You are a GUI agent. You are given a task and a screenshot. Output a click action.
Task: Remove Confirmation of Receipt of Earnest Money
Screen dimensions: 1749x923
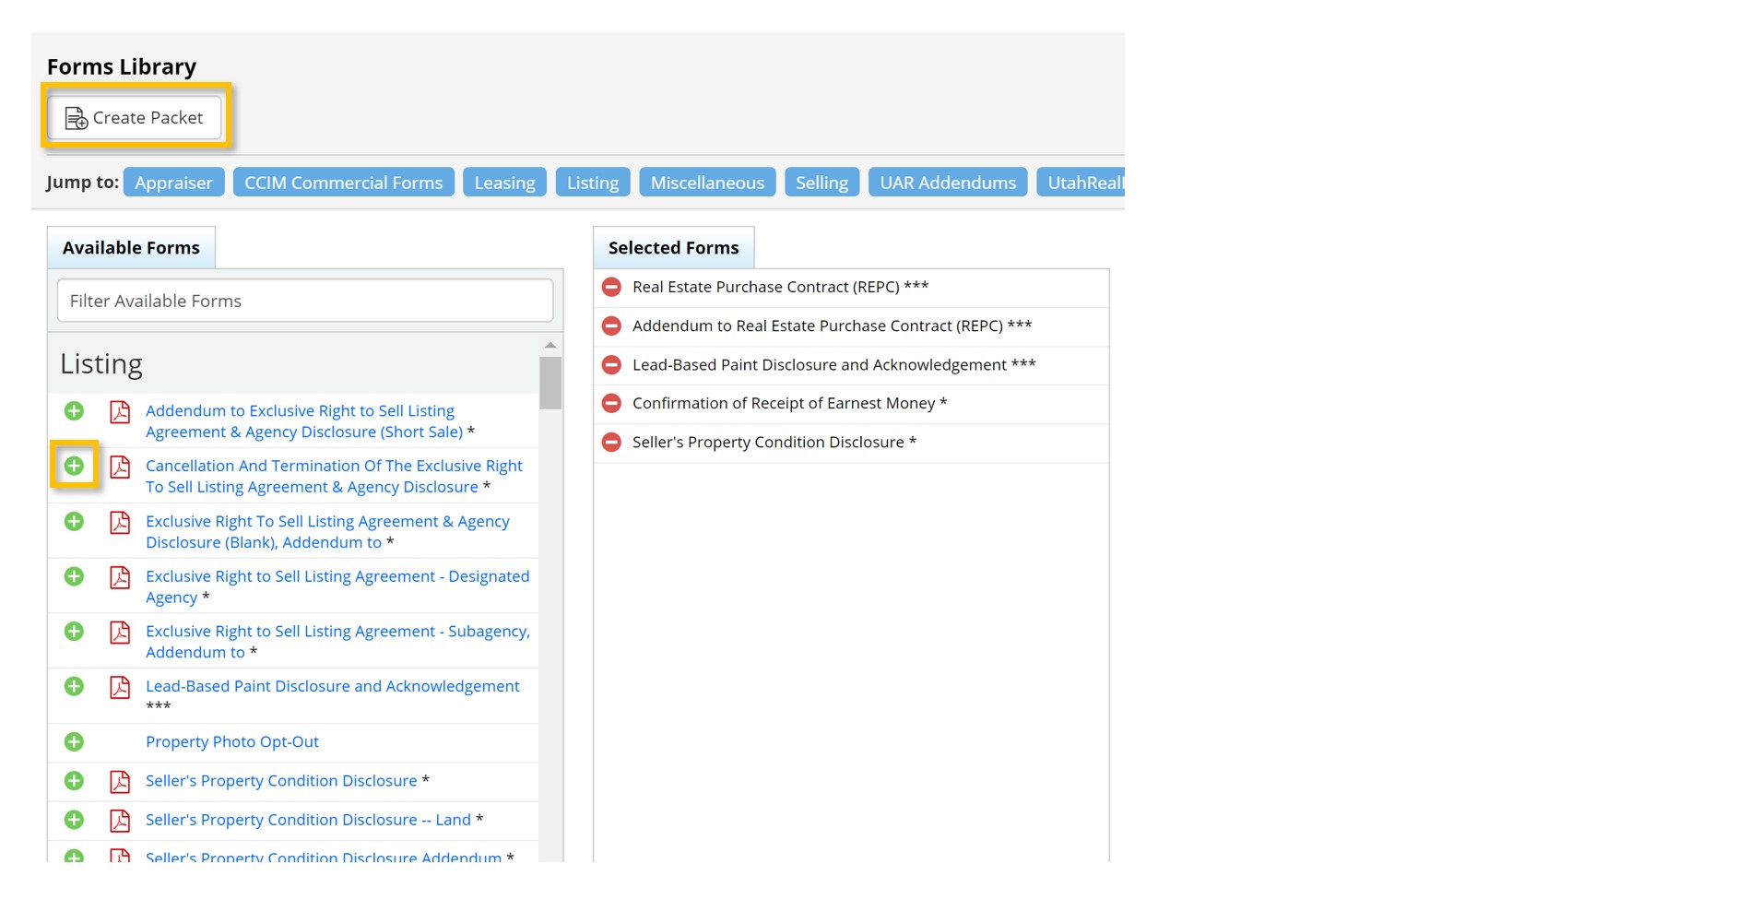(611, 403)
